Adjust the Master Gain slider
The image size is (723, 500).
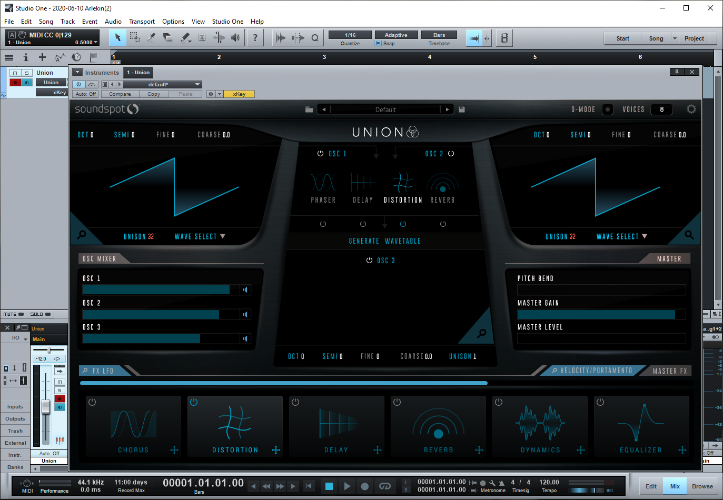pos(601,315)
